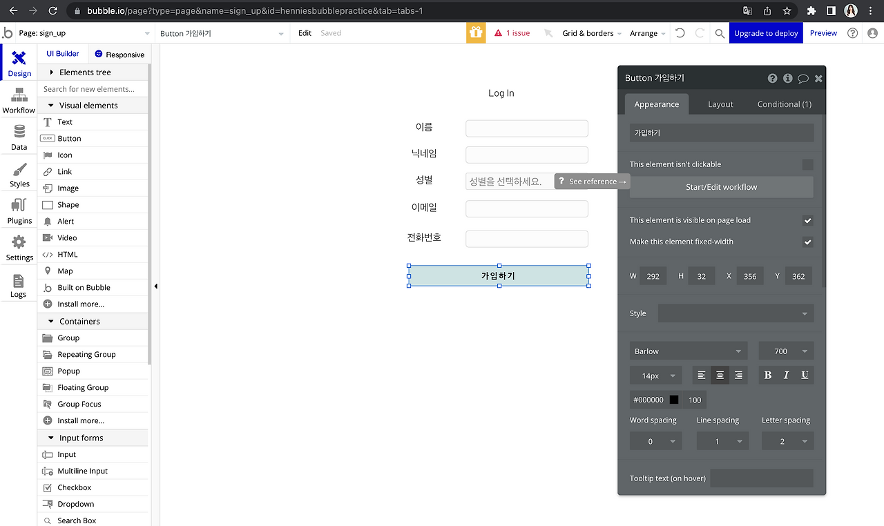
Task: Open the Styles panel
Action: point(19,174)
